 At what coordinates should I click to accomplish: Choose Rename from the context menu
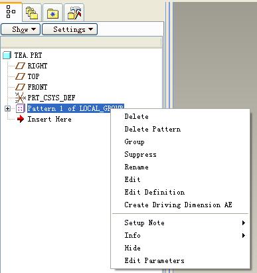pos(136,167)
